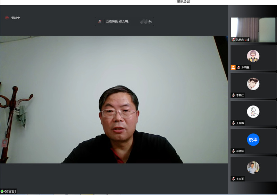Viewport: 277px width, 195px height.
Task: Click network signal bars next to 沈桥庆
Action: point(247,40)
